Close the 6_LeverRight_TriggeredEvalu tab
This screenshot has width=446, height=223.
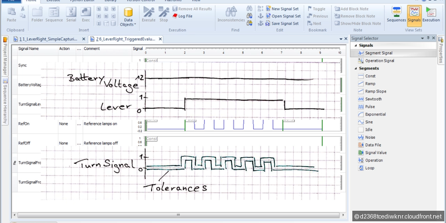coord(159,39)
